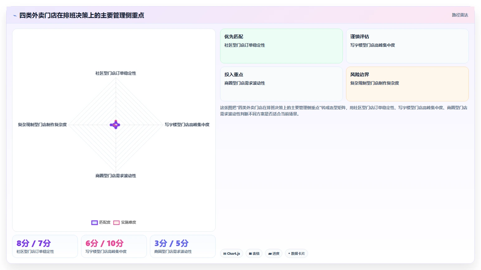481x270 pixels.
Task: Select the 进度 tag
Action: (274, 254)
